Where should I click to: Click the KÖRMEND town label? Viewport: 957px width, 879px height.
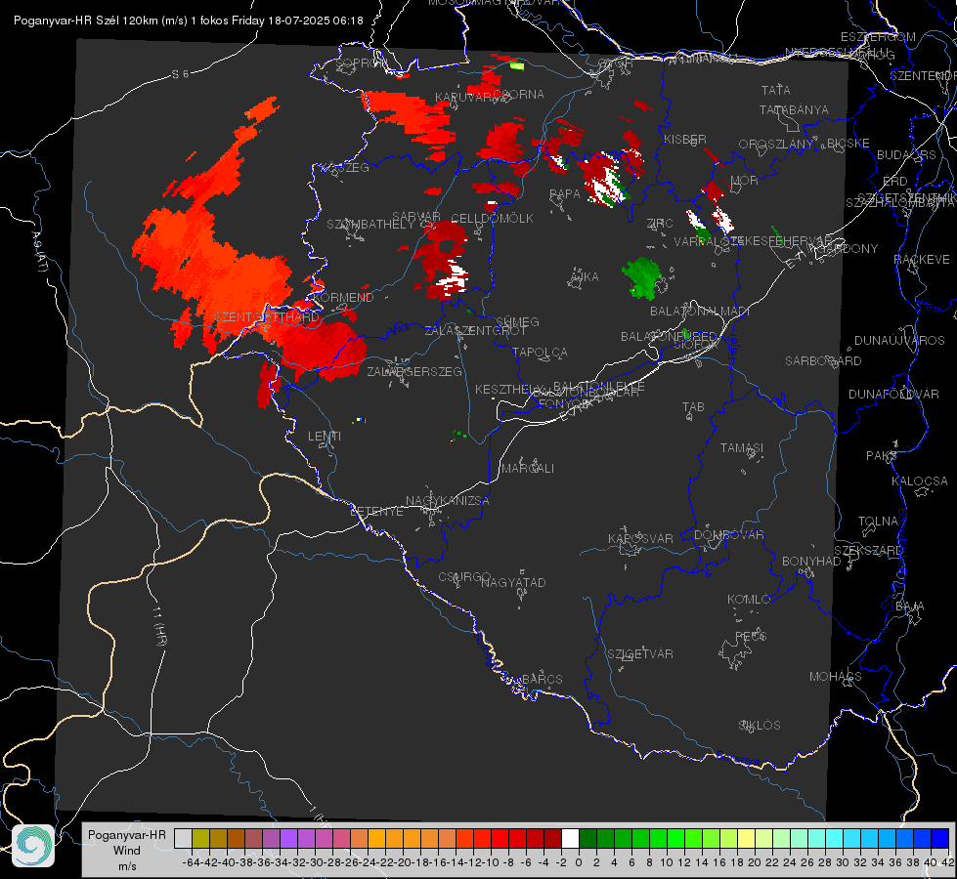[343, 298]
